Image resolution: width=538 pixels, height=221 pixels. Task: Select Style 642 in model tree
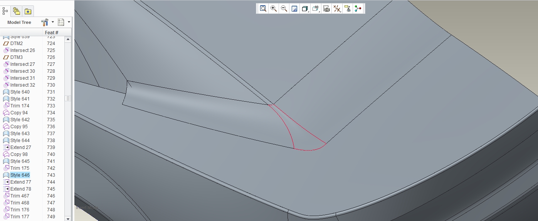[x=20, y=120]
